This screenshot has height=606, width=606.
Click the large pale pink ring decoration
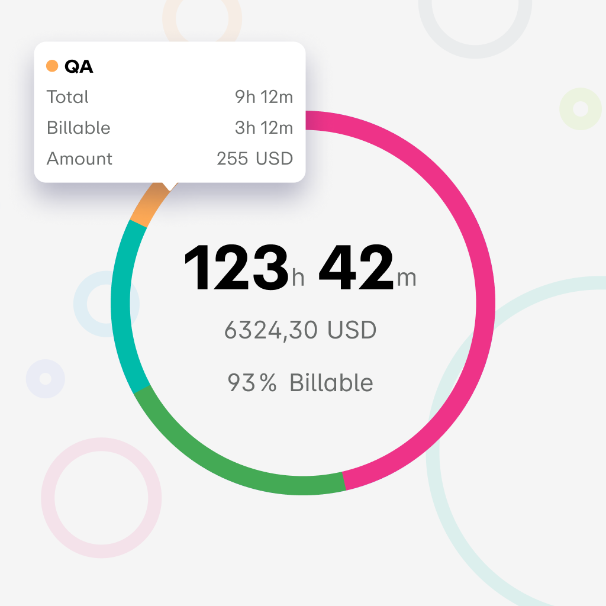tap(101, 498)
